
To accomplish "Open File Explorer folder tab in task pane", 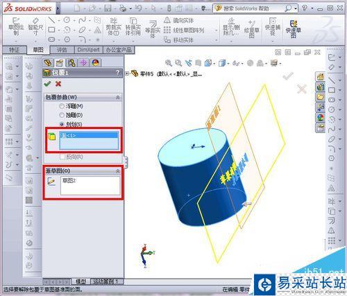I will [x=321, y=97].
